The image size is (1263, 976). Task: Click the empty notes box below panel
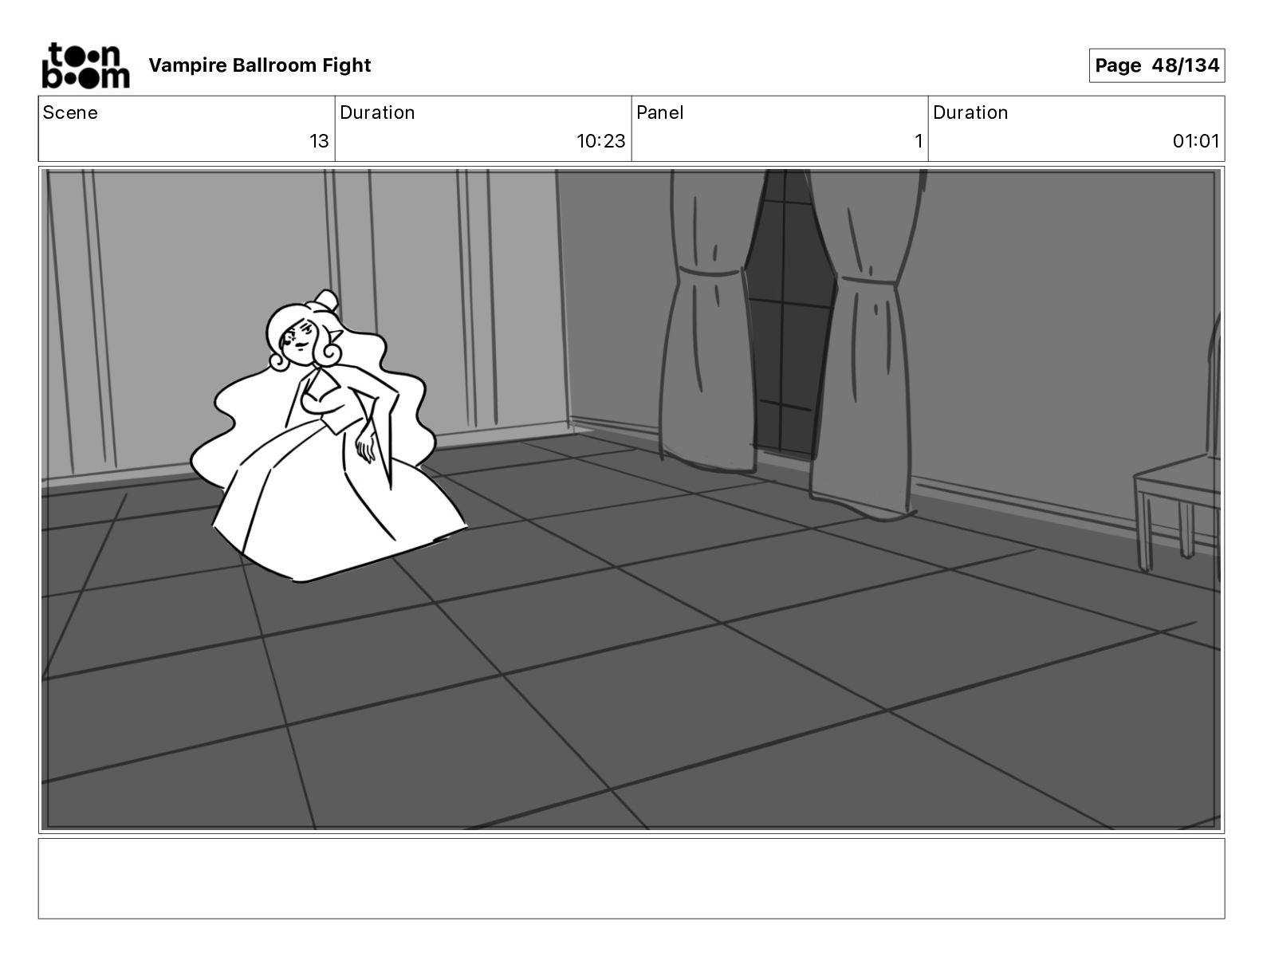[631, 878]
